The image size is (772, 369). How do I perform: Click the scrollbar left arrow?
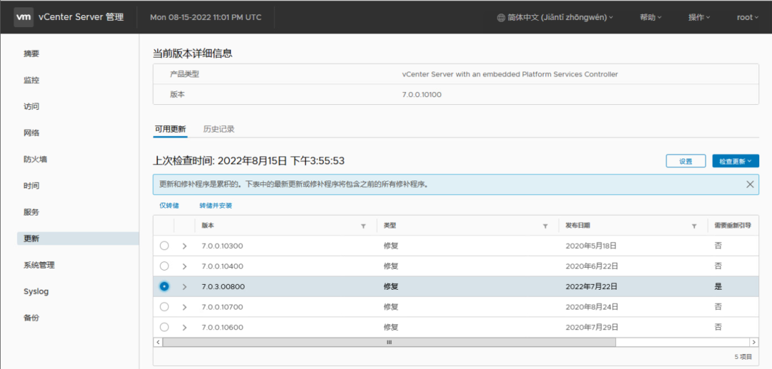[x=158, y=342]
